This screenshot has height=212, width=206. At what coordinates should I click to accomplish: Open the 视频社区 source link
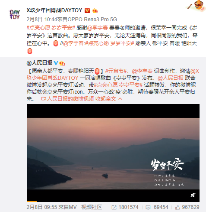92,207
